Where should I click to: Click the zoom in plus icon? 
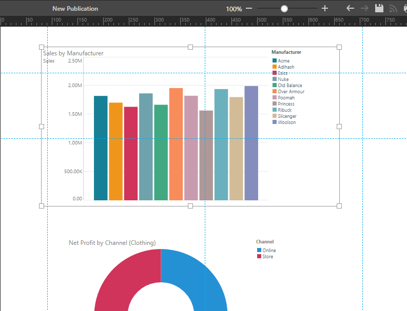(324, 9)
